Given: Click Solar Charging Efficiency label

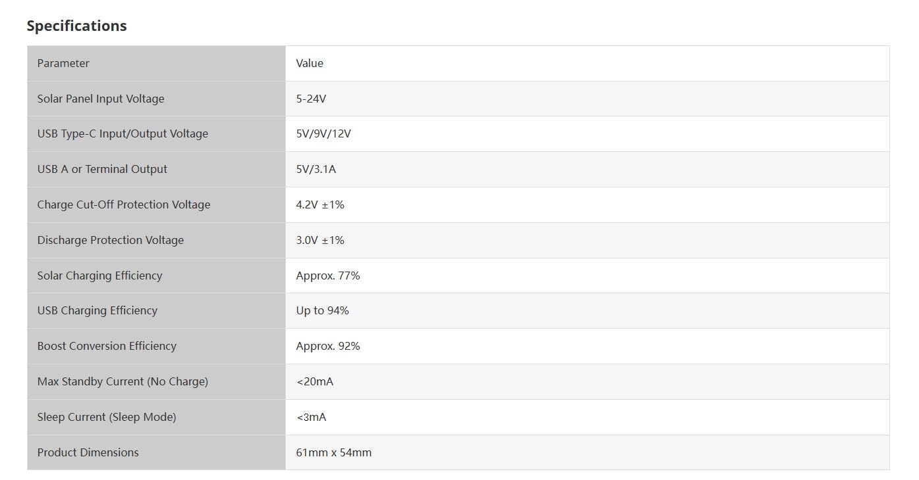Looking at the screenshot, I should point(99,276).
